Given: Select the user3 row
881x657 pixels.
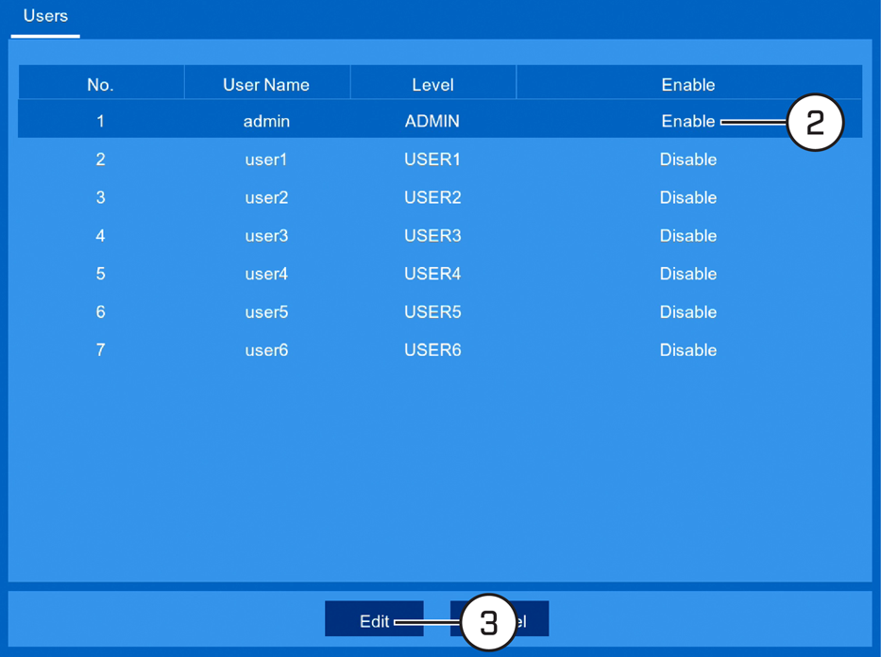Looking at the screenshot, I should click(440, 236).
